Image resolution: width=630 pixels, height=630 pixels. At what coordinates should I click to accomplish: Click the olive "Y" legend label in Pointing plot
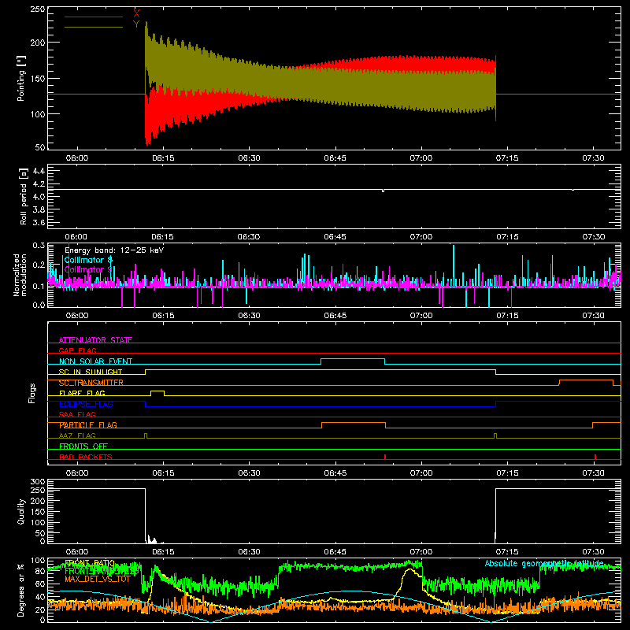point(136,24)
